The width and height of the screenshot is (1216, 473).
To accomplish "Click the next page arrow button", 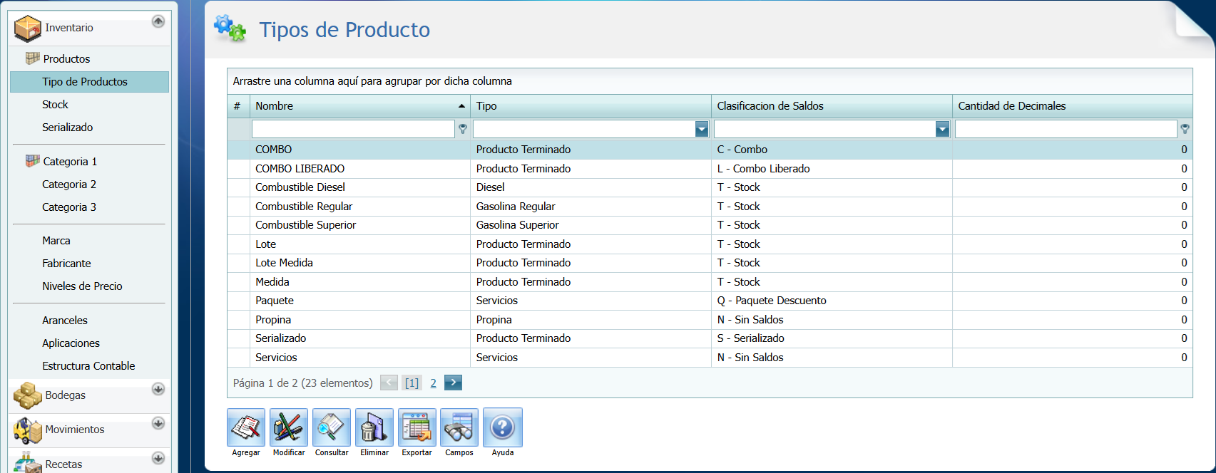I will pos(453,383).
